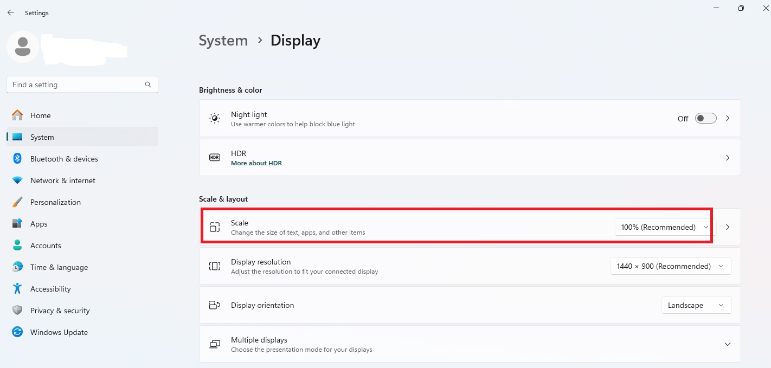
Task: Open Accounts settings
Action: [82, 246]
